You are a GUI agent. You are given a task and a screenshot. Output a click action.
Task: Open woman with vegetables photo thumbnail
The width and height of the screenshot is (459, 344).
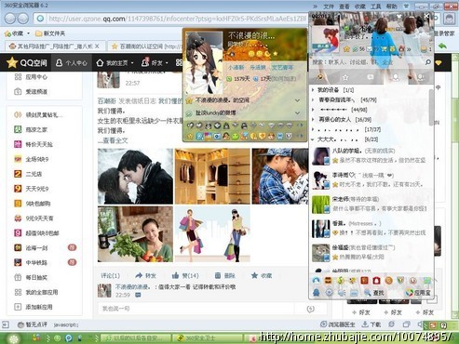pos(135,234)
